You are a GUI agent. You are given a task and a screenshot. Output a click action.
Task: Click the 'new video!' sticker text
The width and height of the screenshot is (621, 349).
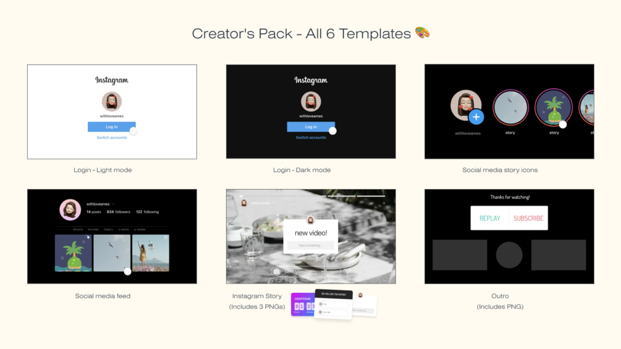click(x=311, y=233)
